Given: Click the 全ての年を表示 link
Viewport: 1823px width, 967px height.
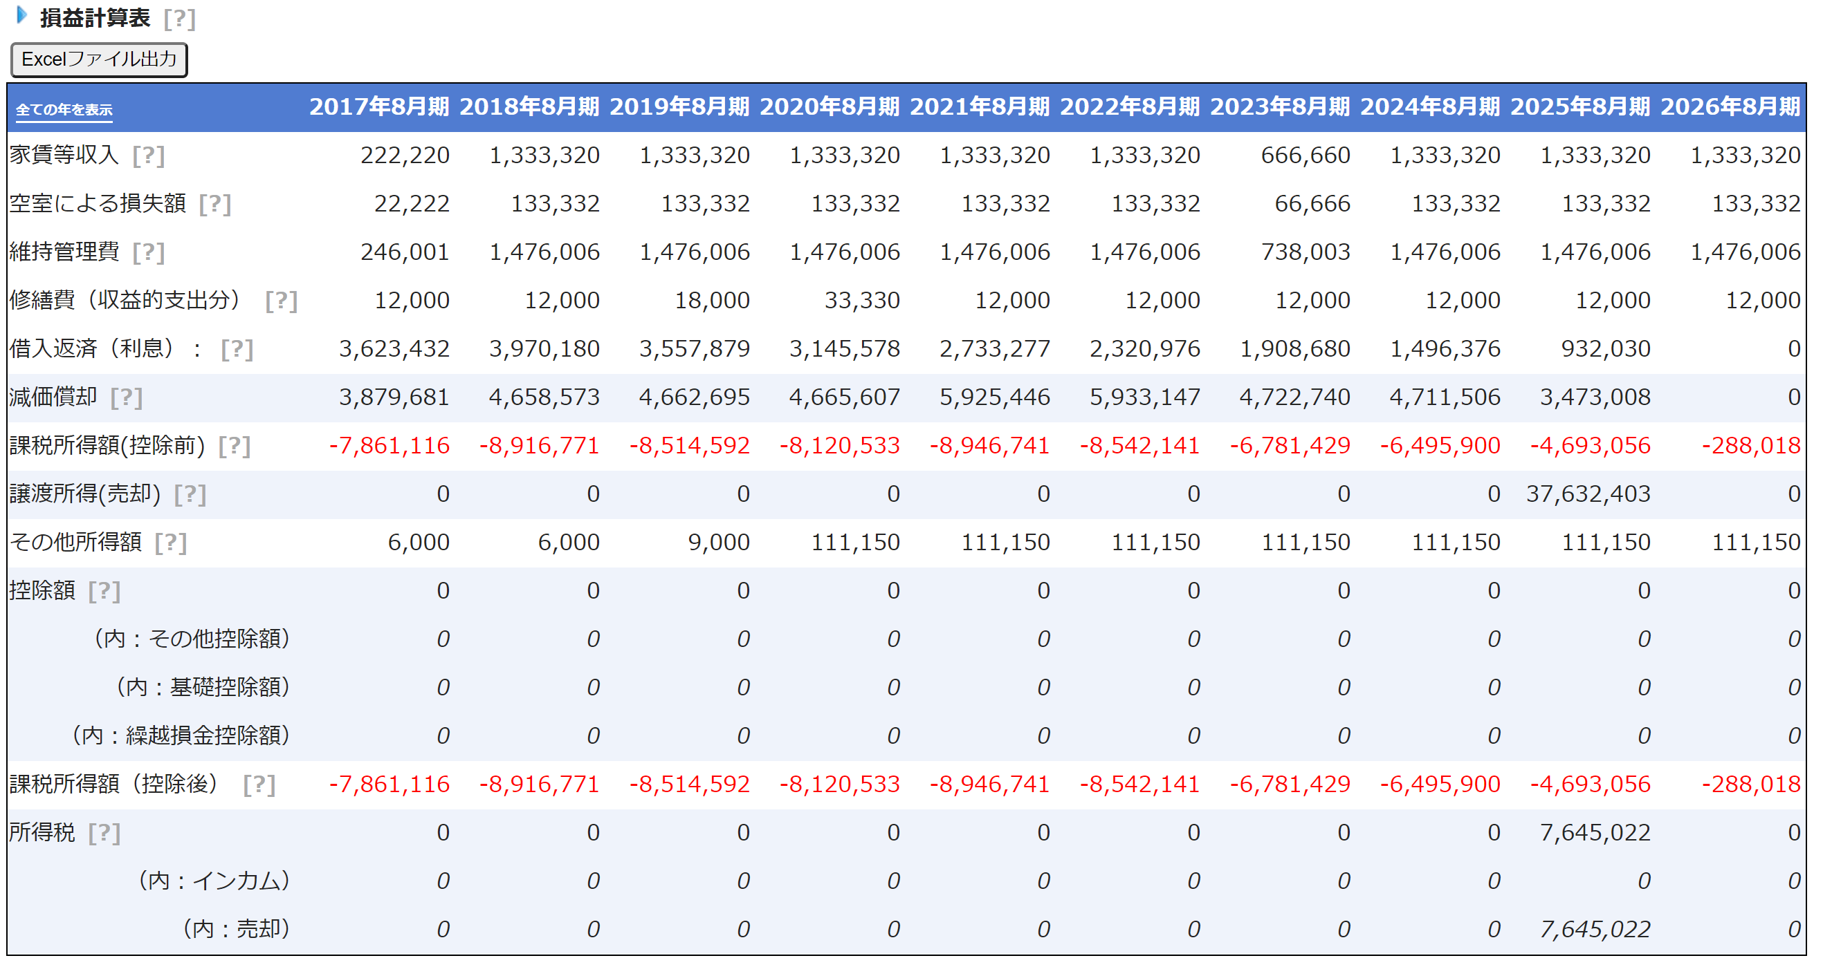Looking at the screenshot, I should 64,110.
